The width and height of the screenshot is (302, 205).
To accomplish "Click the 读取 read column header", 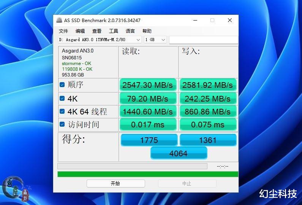I will 131,51.
